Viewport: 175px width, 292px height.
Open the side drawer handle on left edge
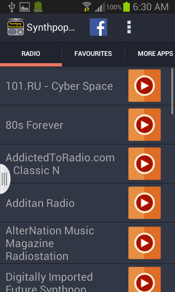[4, 179]
